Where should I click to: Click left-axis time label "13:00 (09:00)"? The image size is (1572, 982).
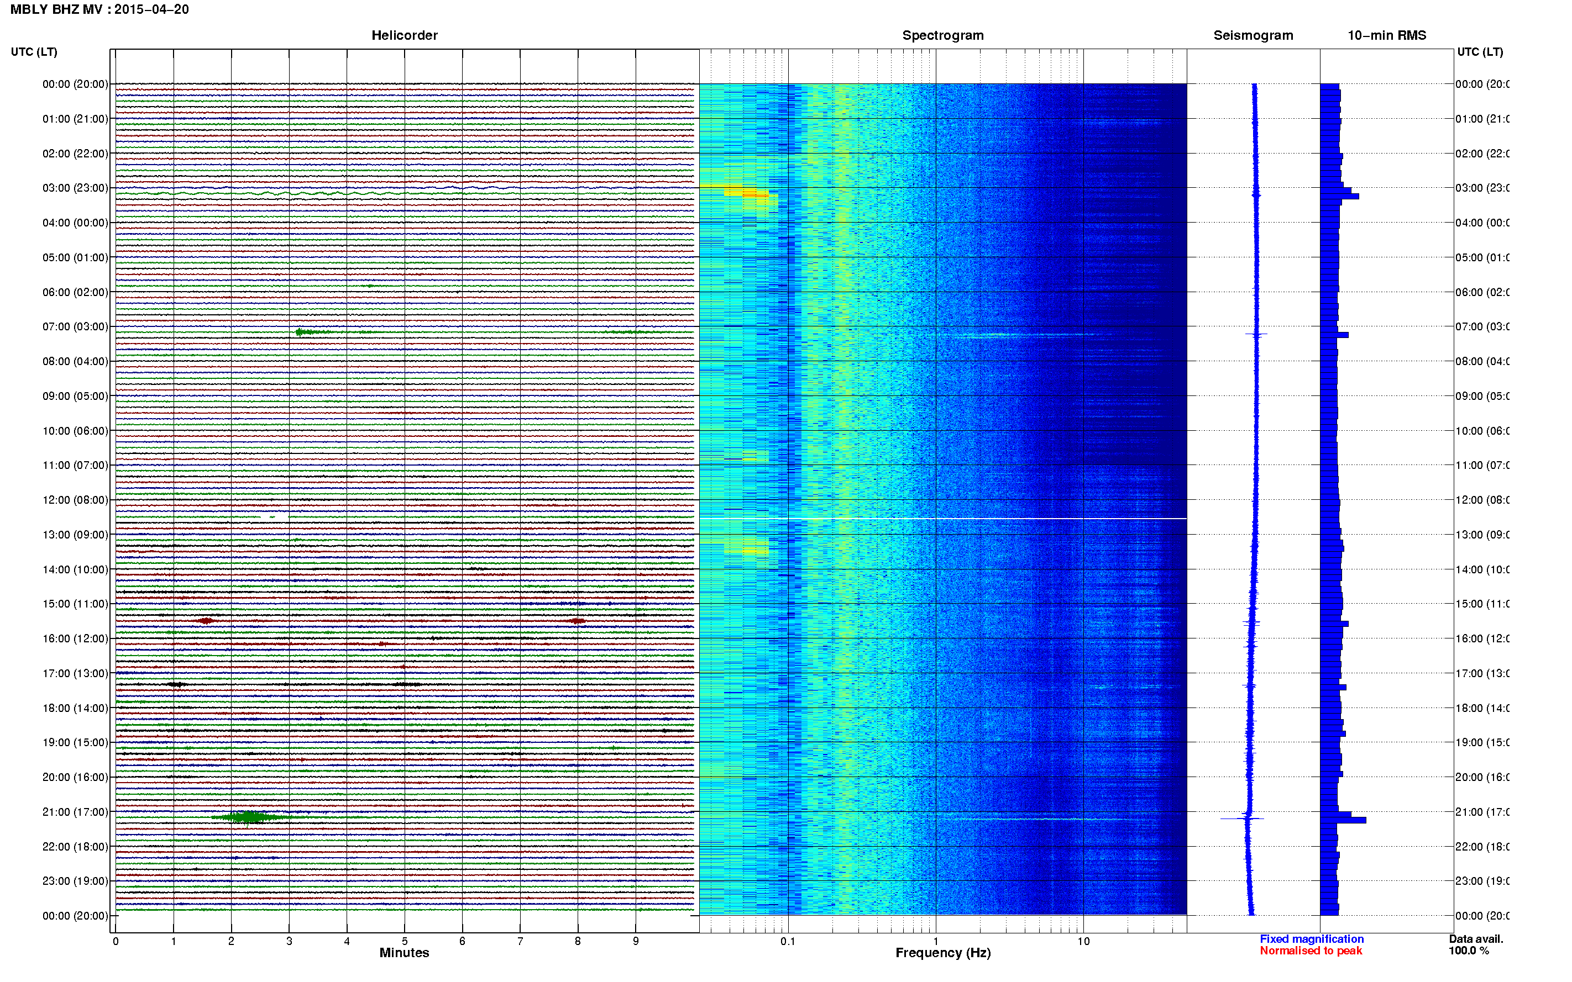point(75,535)
